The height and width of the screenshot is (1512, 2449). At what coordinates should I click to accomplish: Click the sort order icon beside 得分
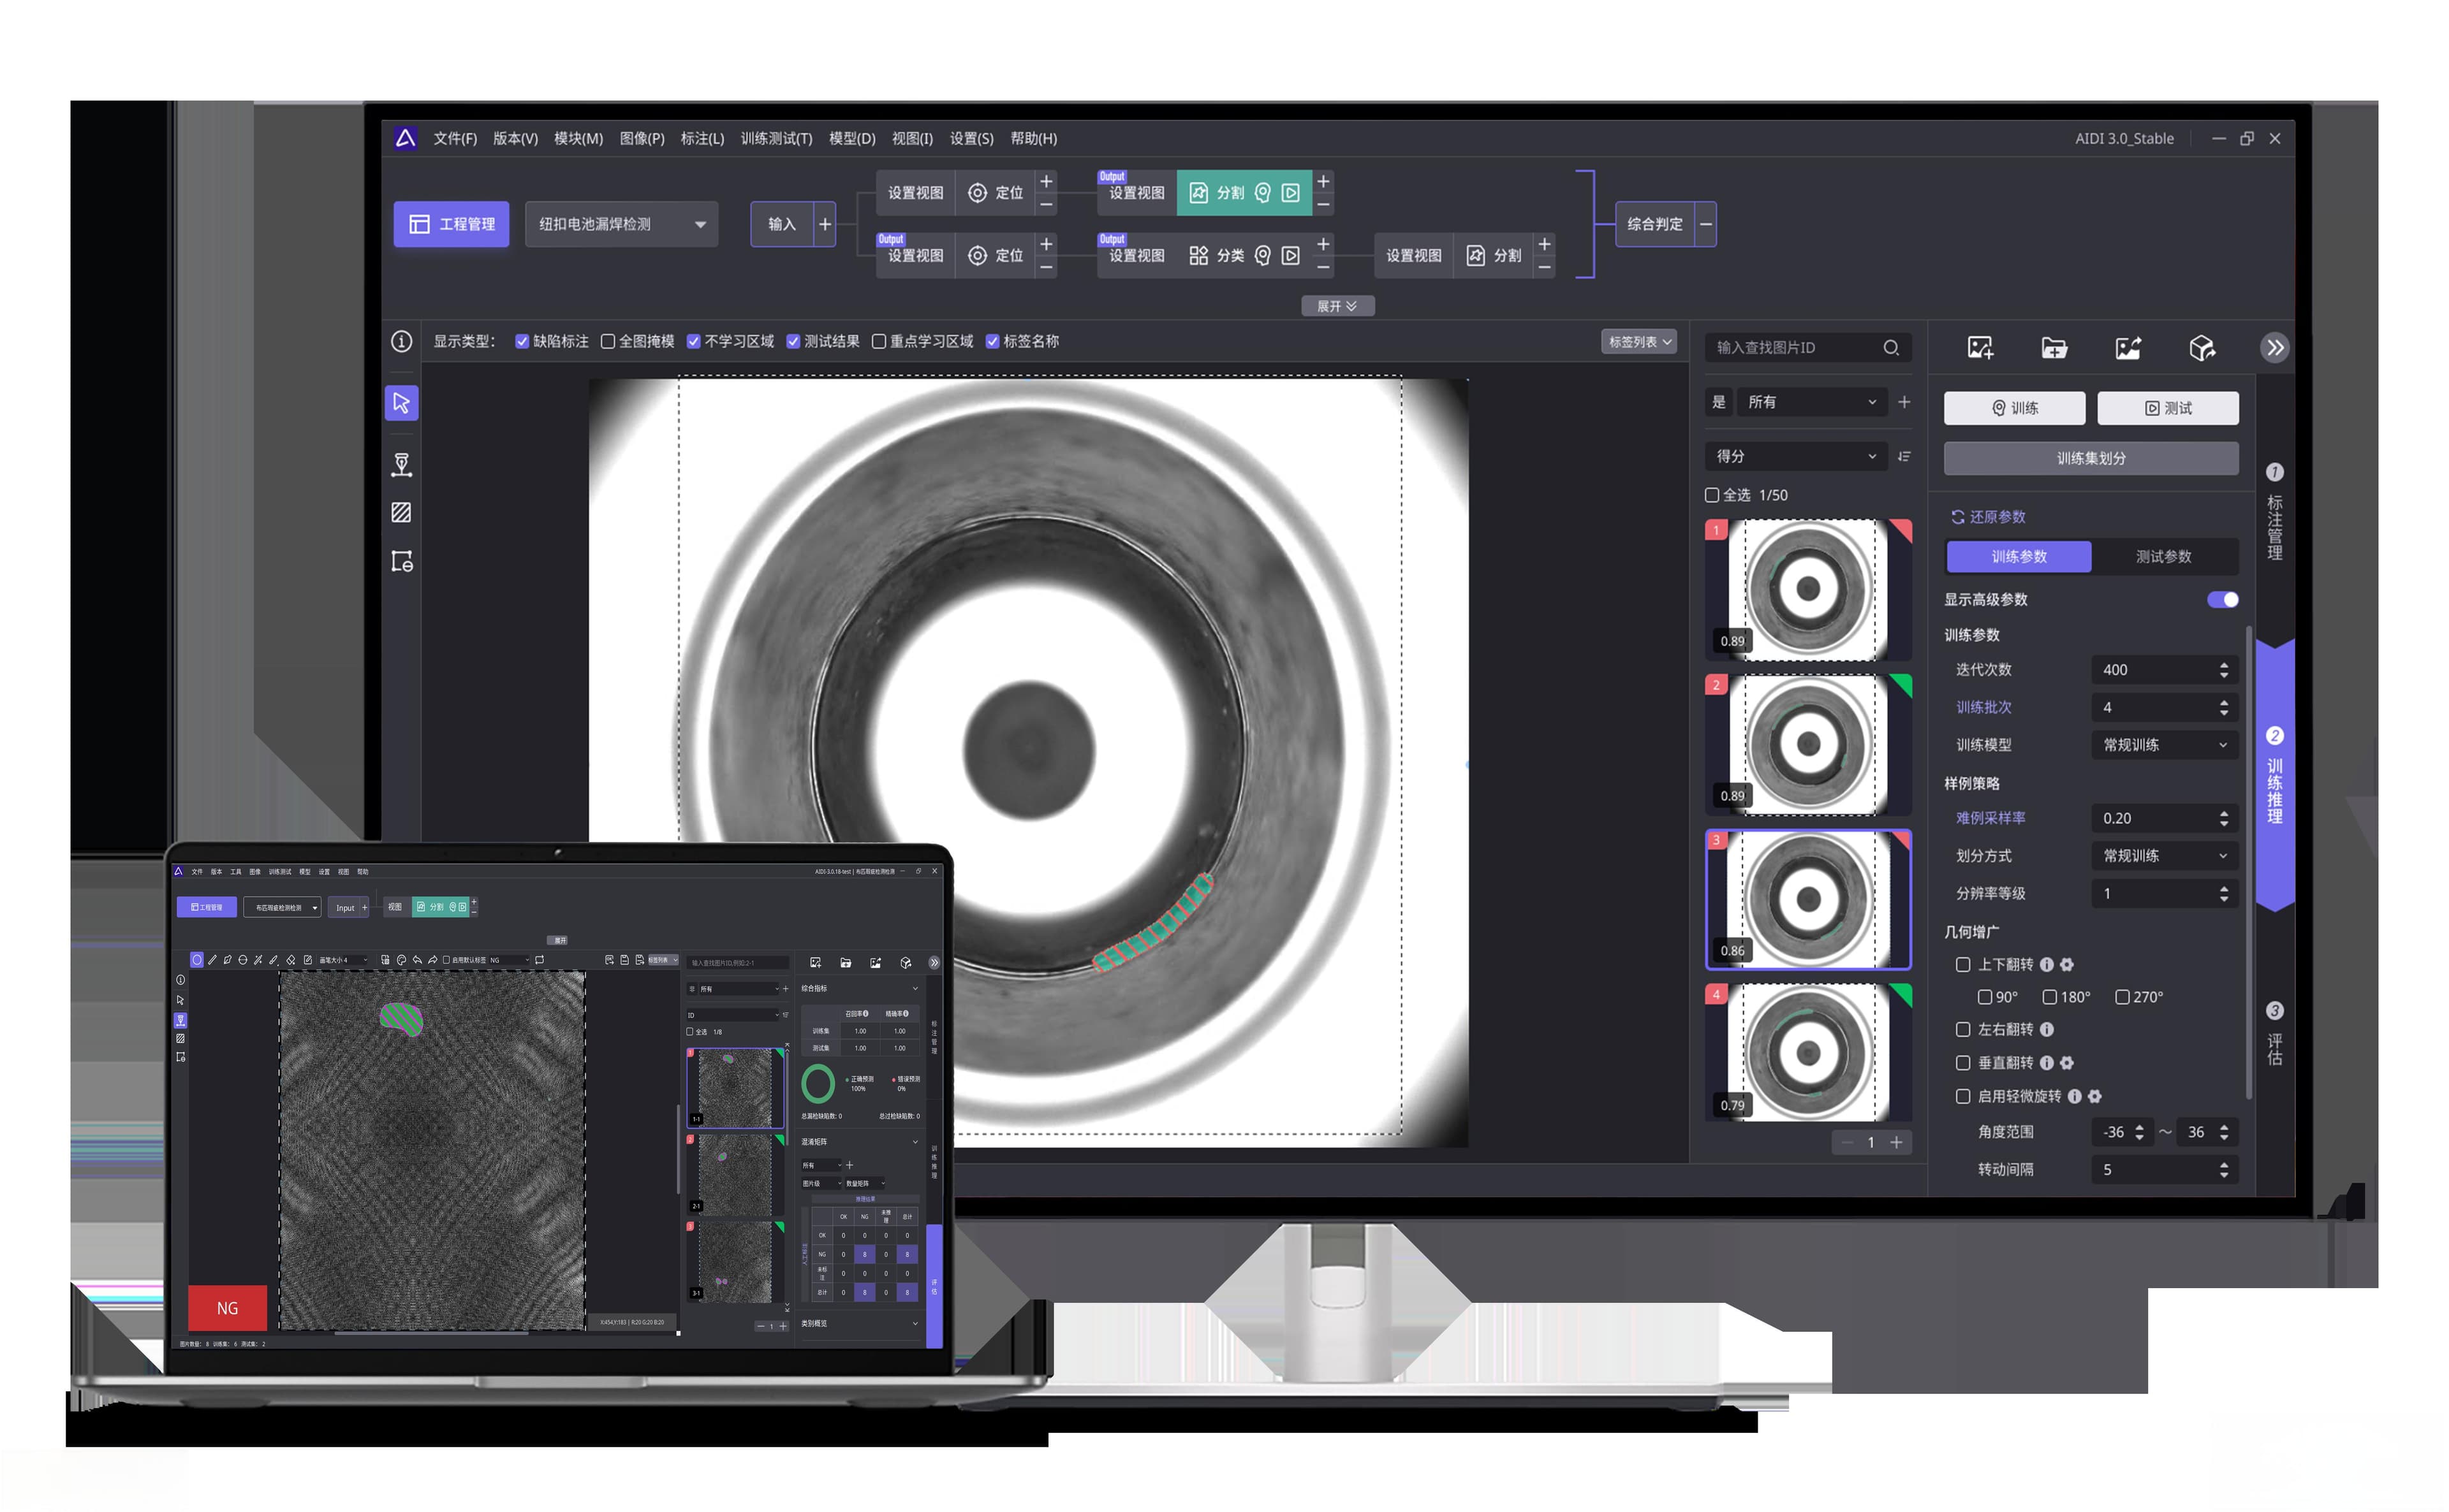pos(1904,457)
